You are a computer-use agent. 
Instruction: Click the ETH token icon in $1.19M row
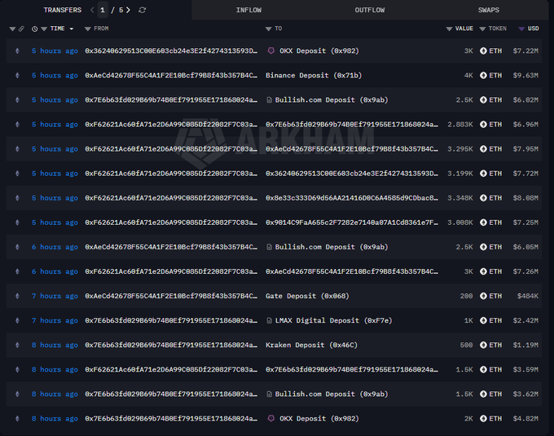pyautogui.click(x=483, y=345)
